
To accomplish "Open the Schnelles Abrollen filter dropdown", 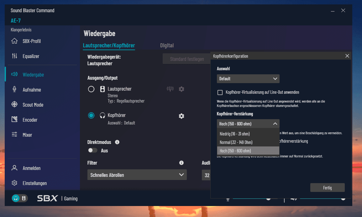I will point(137,175).
